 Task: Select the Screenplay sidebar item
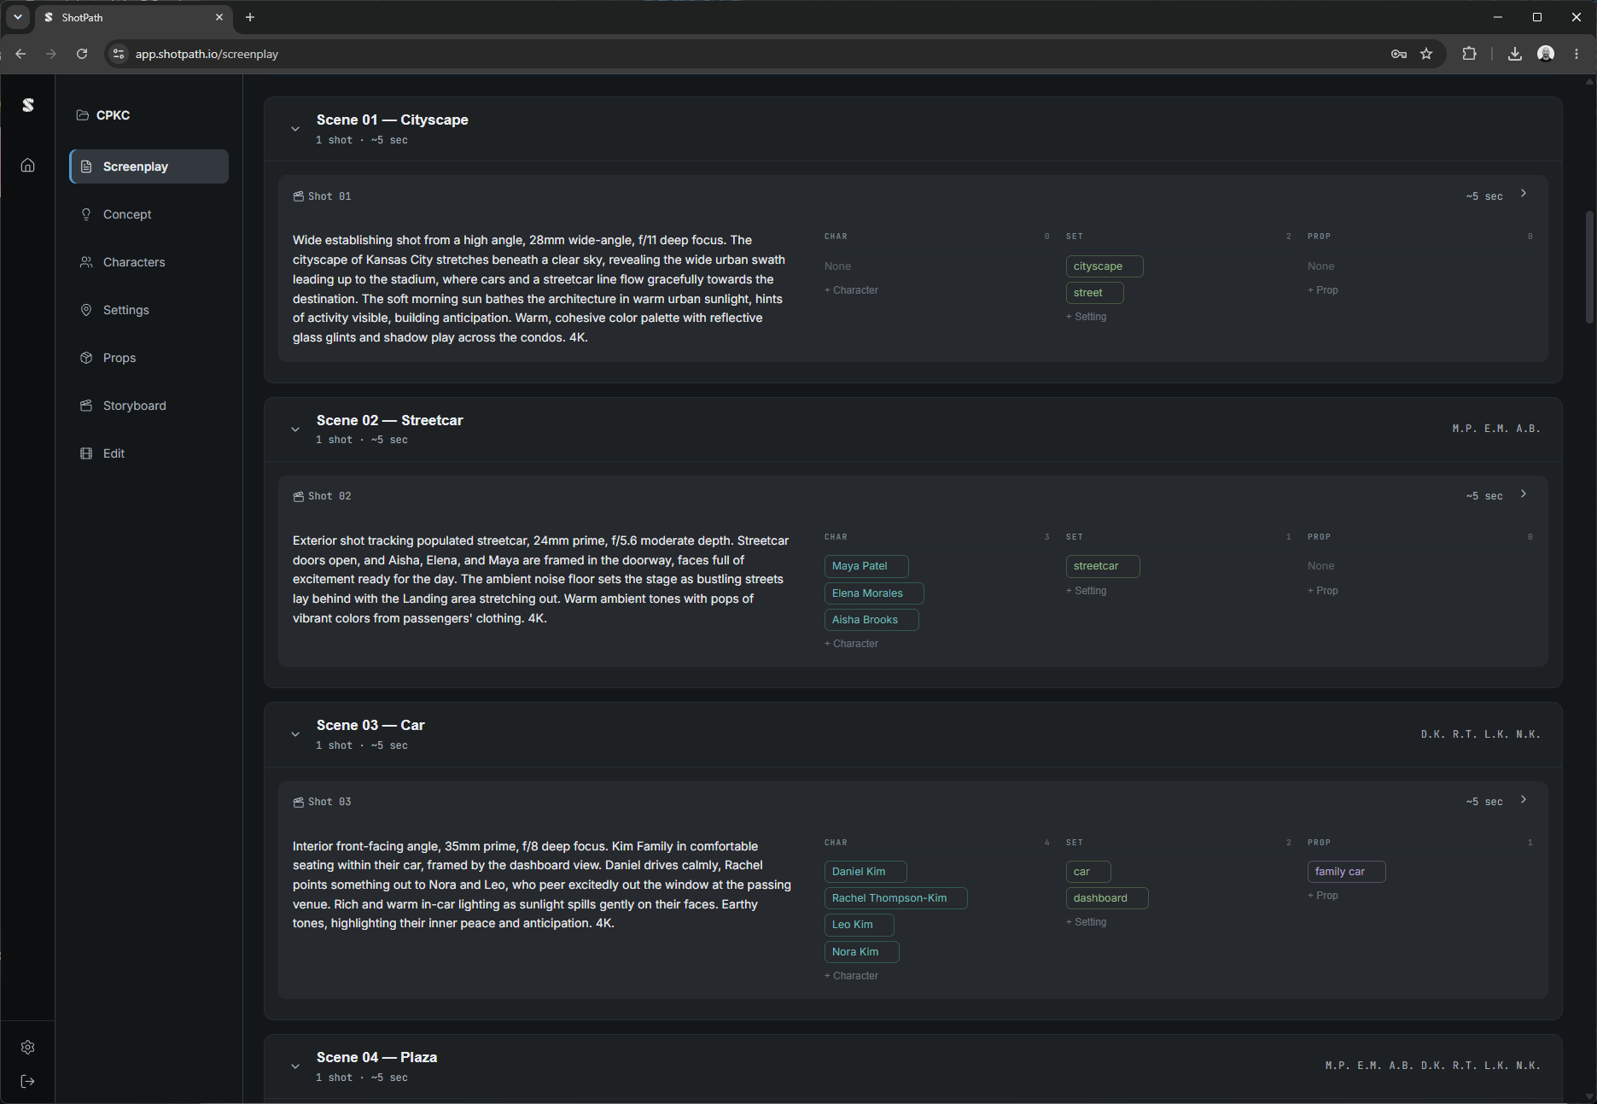tap(149, 166)
